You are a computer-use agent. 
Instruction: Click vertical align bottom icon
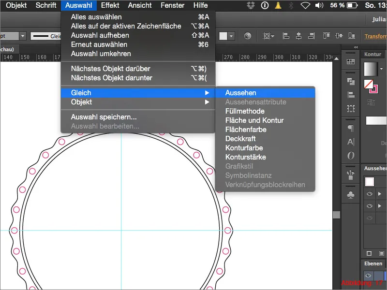pyautogui.click(x=352, y=36)
